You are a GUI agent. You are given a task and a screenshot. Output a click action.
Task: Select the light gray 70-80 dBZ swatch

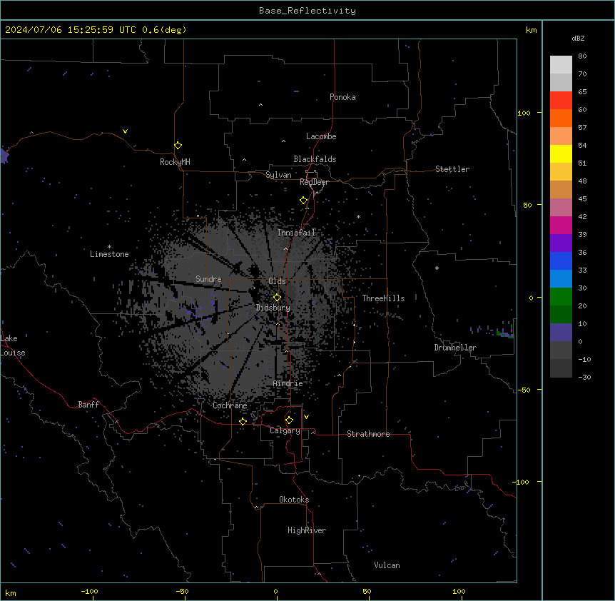[561, 64]
